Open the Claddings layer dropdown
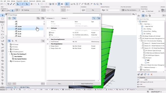166x93 pixels. tap(31, 10)
